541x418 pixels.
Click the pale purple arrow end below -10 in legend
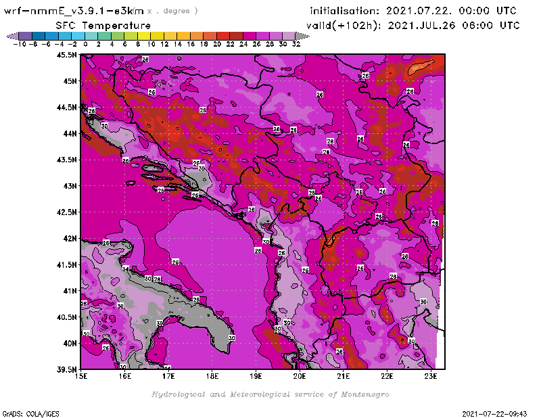pos(12,36)
